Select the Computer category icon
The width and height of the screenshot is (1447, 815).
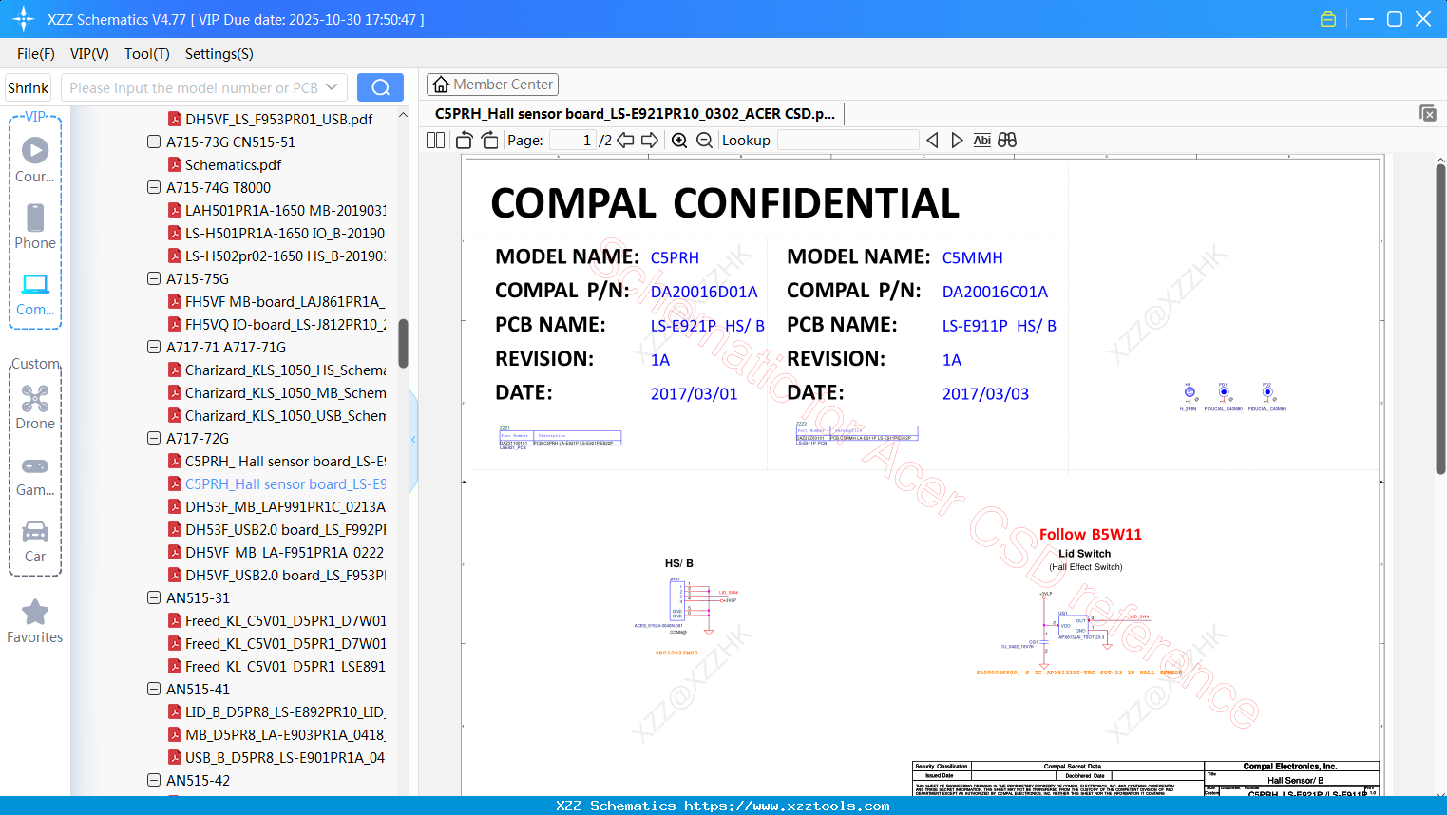35,294
